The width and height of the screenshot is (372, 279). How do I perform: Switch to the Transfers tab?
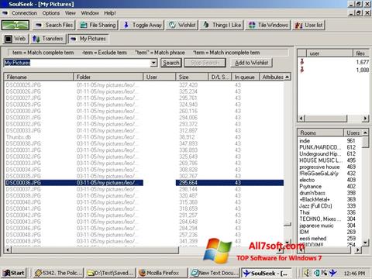tap(48, 39)
